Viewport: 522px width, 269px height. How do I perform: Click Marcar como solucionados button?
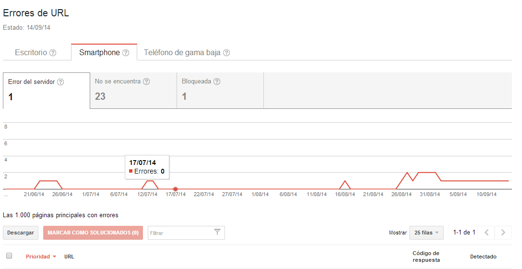[93, 233]
